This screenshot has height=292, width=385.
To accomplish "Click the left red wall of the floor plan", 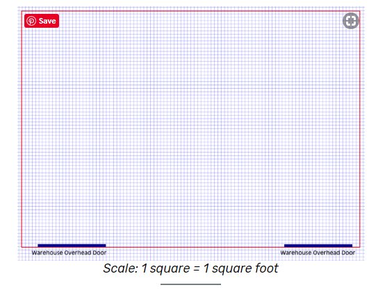I will click(x=22, y=129).
